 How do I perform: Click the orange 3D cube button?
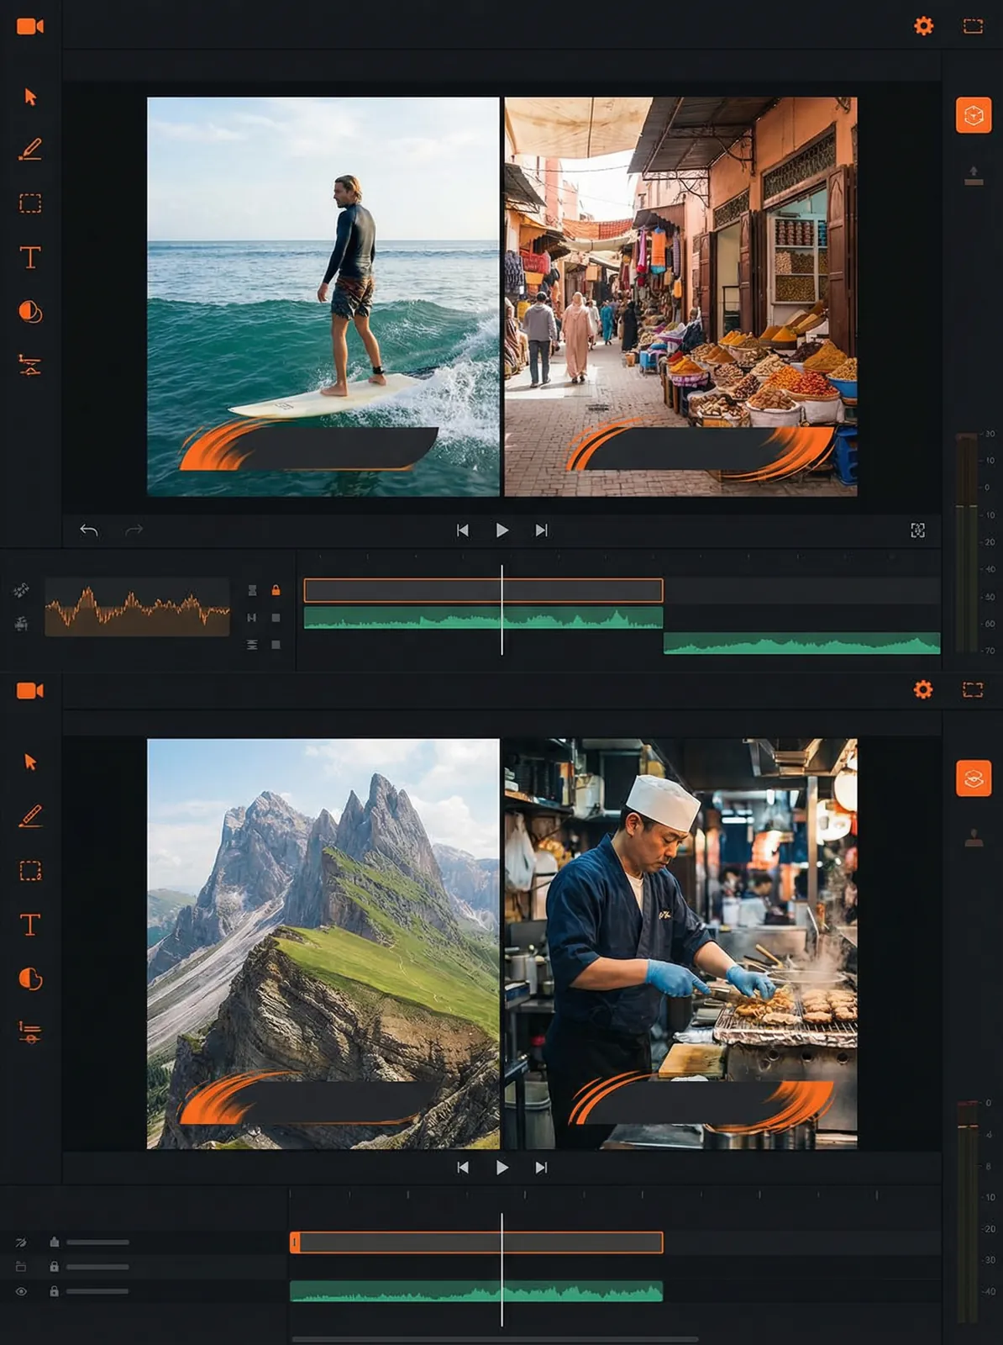coord(974,115)
